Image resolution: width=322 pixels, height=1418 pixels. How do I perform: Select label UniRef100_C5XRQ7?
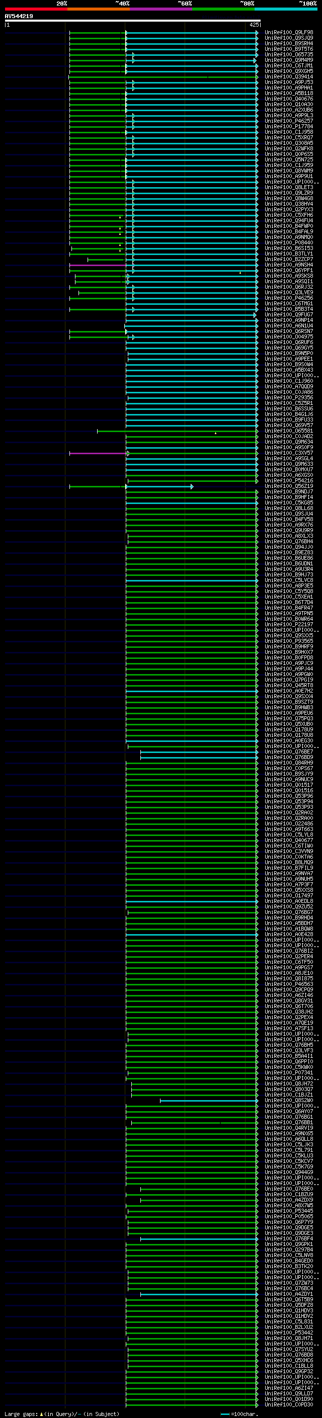[289, 138]
